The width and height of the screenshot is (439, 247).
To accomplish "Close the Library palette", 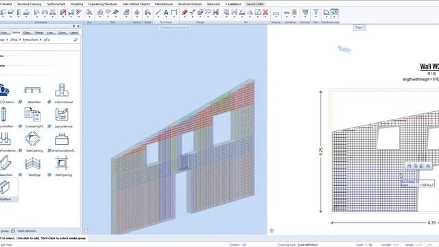I will click(x=78, y=26).
